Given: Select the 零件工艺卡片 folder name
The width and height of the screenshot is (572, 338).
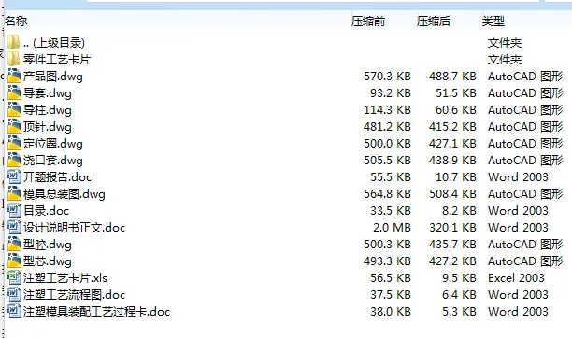Looking at the screenshot, I should click(x=57, y=60).
